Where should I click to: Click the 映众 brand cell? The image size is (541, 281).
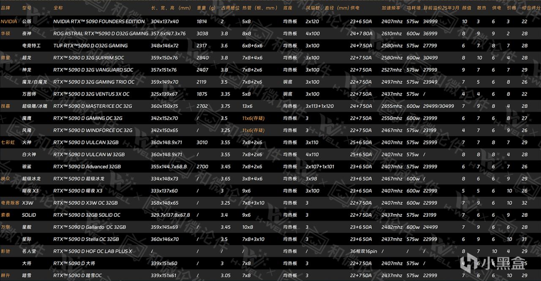tap(6, 179)
